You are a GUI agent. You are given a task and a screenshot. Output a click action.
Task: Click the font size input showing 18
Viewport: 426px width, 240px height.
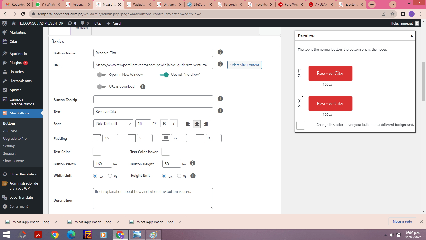pyautogui.click(x=143, y=123)
